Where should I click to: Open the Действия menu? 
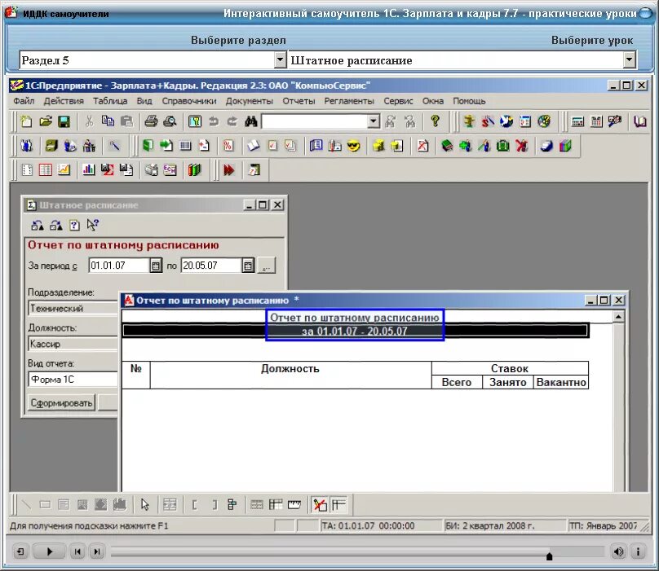64,101
